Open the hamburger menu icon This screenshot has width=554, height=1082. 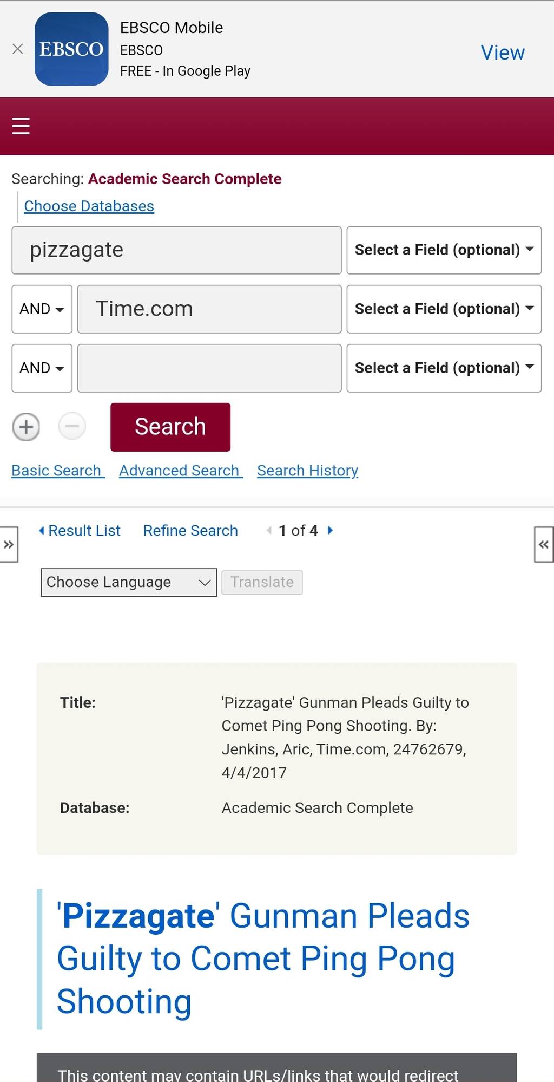click(21, 126)
